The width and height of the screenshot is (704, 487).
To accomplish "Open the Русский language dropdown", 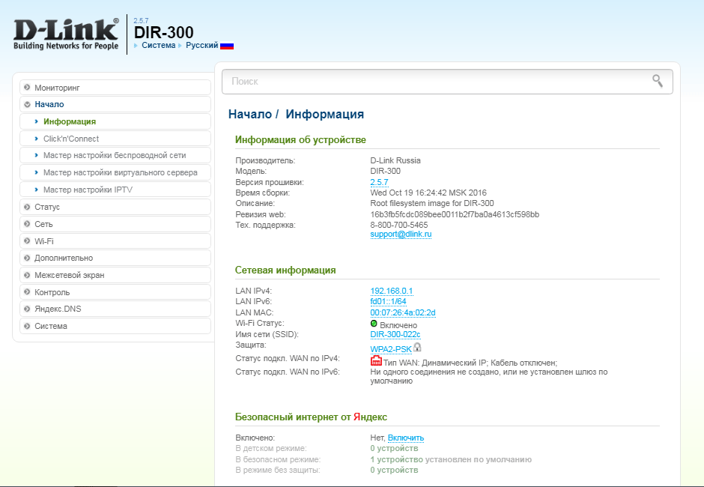I will [x=201, y=45].
